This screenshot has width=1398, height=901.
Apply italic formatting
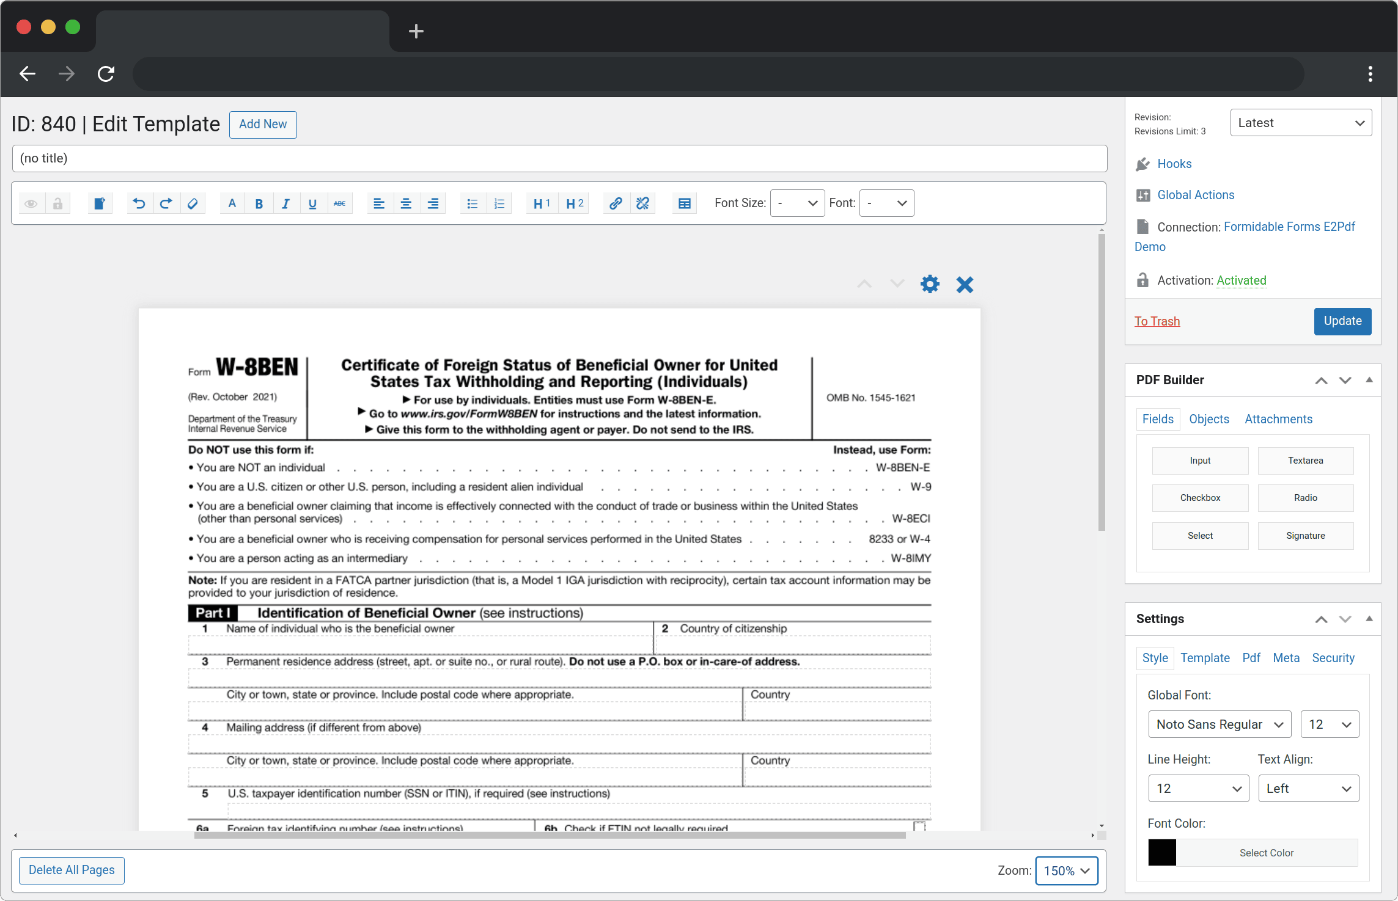(x=285, y=203)
